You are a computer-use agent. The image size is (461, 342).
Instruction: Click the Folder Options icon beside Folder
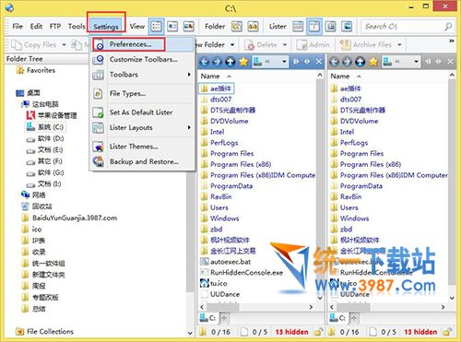tap(237, 27)
